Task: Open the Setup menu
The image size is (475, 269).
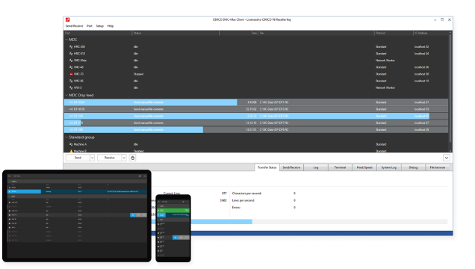Action: (x=99, y=26)
